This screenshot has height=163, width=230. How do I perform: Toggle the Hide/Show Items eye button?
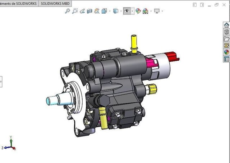(x=127, y=11)
